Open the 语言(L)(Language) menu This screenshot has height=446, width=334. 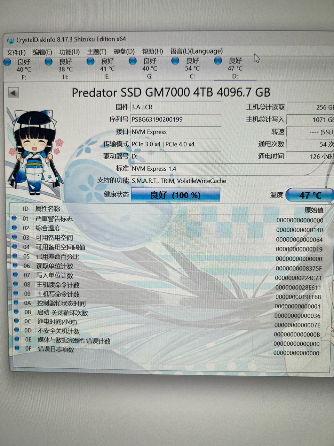coord(196,51)
